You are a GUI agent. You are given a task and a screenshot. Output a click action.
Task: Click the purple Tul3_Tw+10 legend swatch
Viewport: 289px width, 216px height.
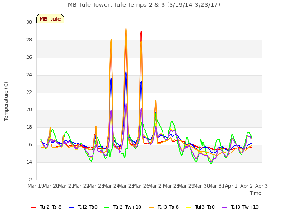tap(224, 208)
